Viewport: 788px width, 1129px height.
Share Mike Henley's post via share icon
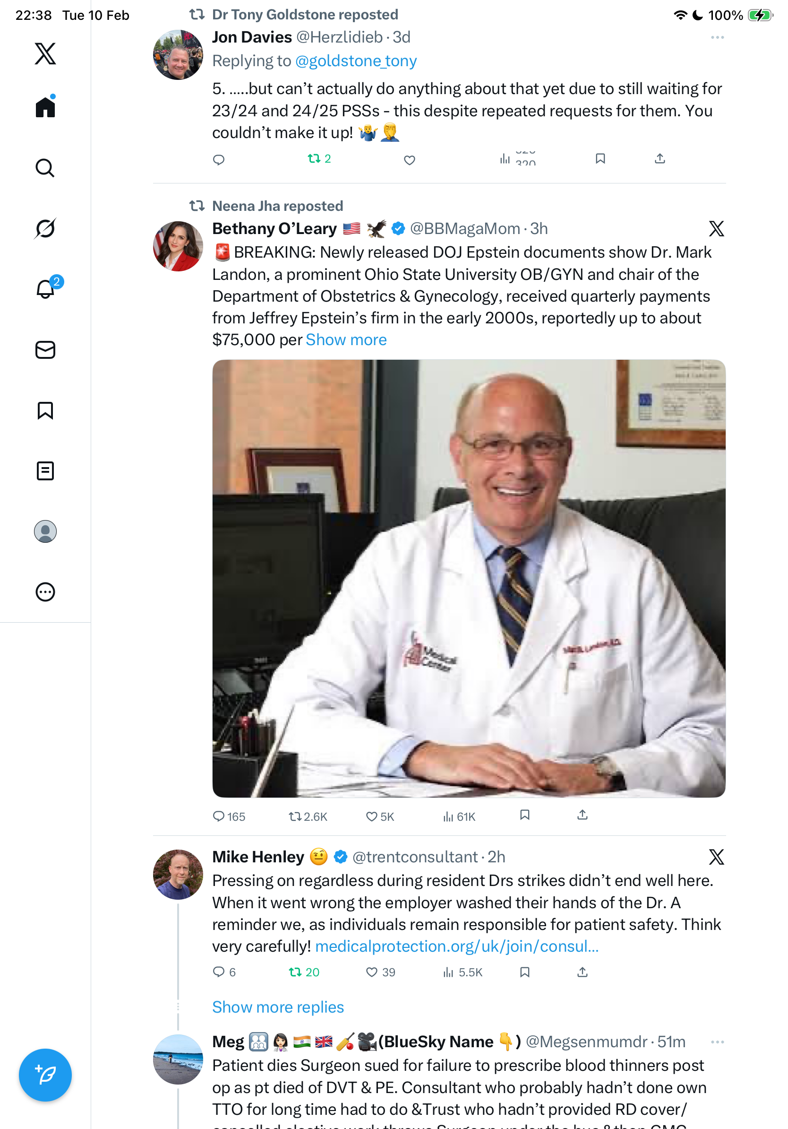582,972
